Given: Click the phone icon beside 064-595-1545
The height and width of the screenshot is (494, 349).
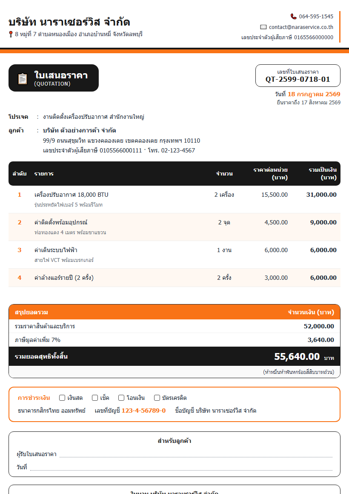Looking at the screenshot, I should 293,16.
